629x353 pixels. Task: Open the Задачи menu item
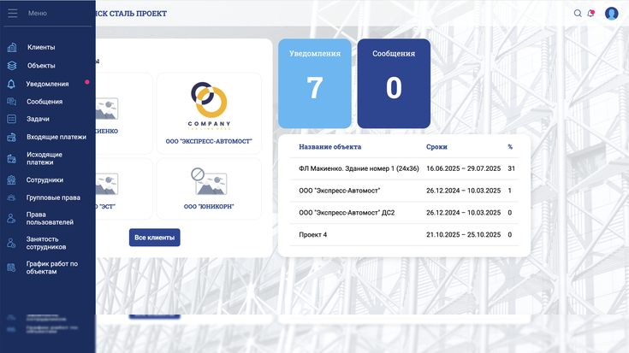tap(38, 119)
